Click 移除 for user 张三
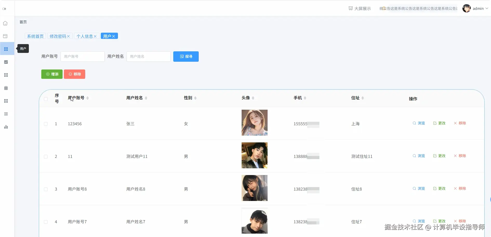Image resolution: width=491 pixels, height=237 pixels. 460,123
